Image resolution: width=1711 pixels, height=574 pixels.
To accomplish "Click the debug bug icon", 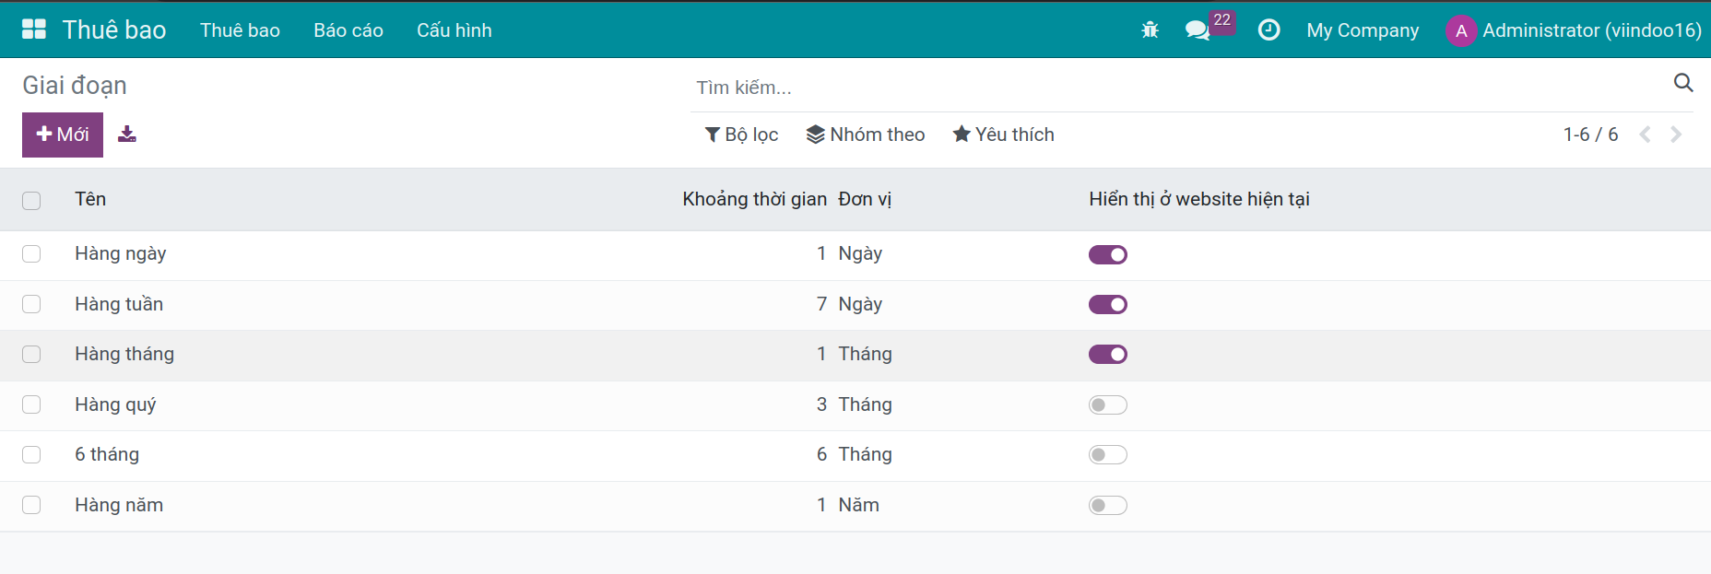I will click(1149, 29).
